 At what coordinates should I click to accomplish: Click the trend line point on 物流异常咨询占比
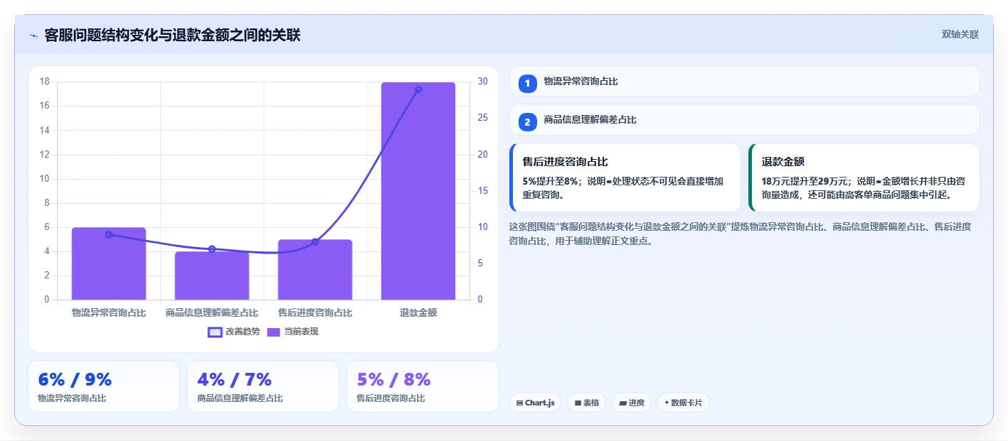point(109,234)
